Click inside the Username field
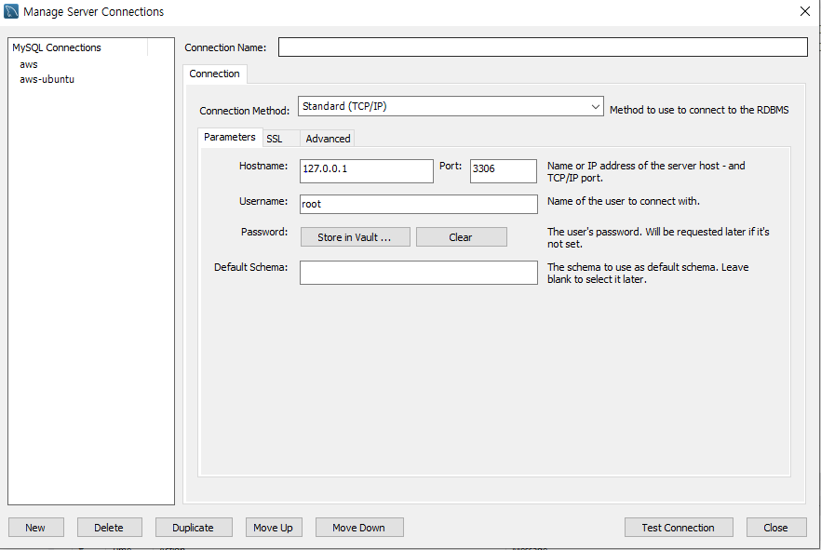 418,204
